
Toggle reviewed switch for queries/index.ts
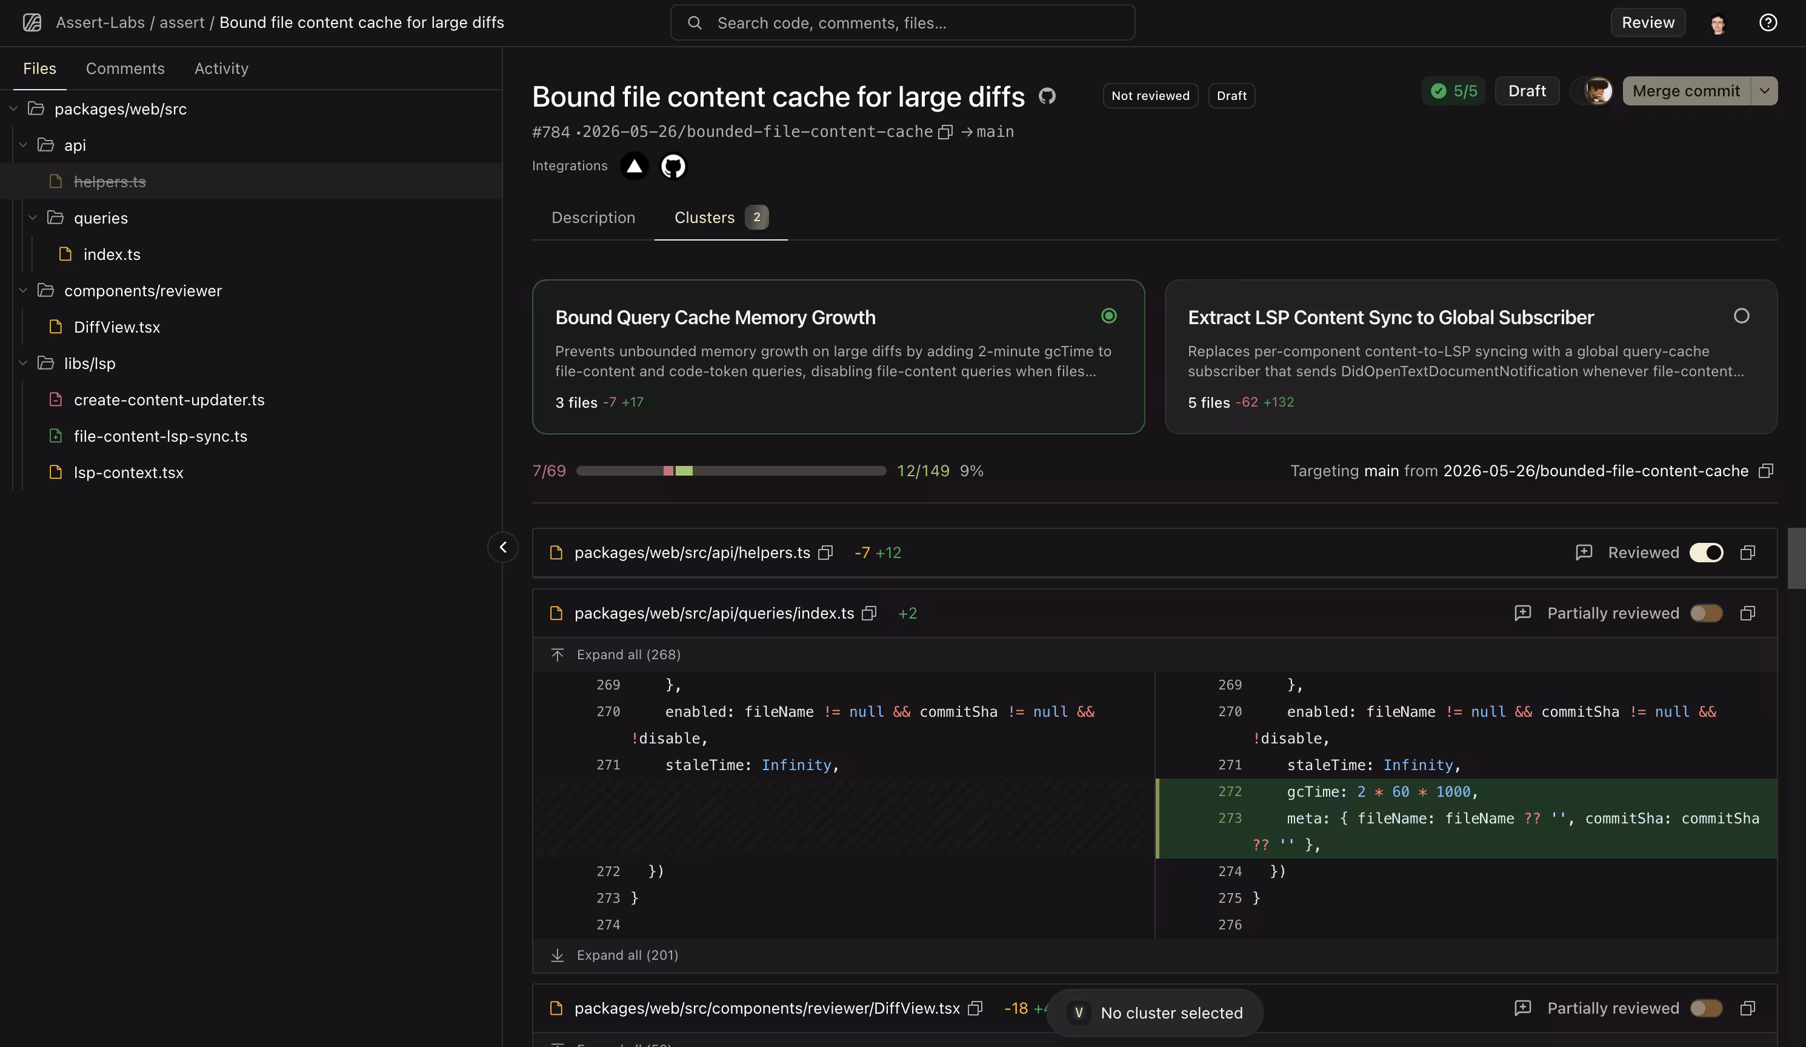(1707, 613)
